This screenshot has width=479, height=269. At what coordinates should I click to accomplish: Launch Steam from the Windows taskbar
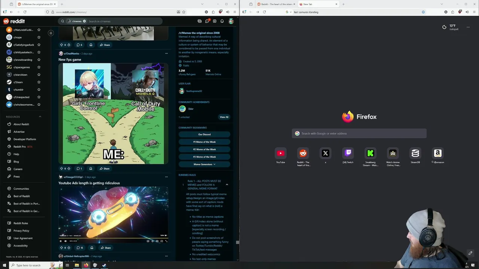pos(104,265)
